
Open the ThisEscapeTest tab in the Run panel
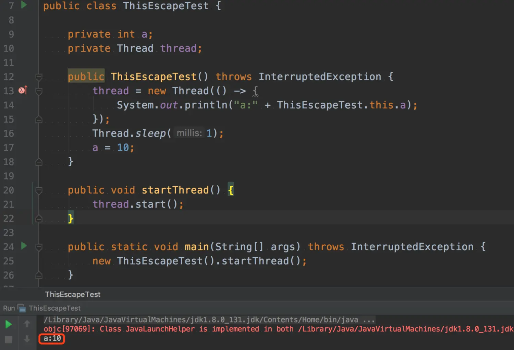coord(54,308)
